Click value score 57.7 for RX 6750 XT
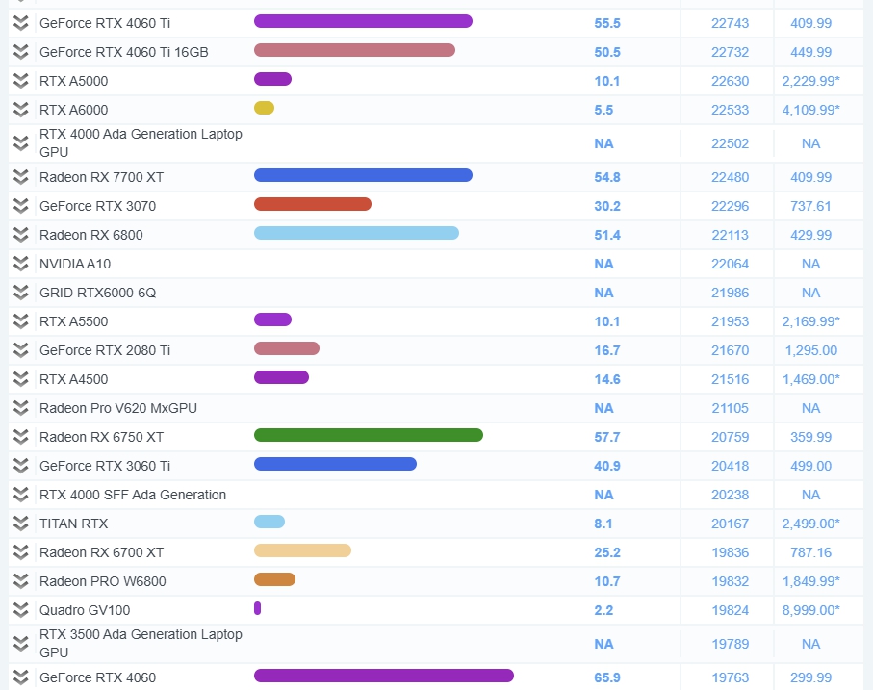Viewport: 873px width, 690px height. click(607, 437)
